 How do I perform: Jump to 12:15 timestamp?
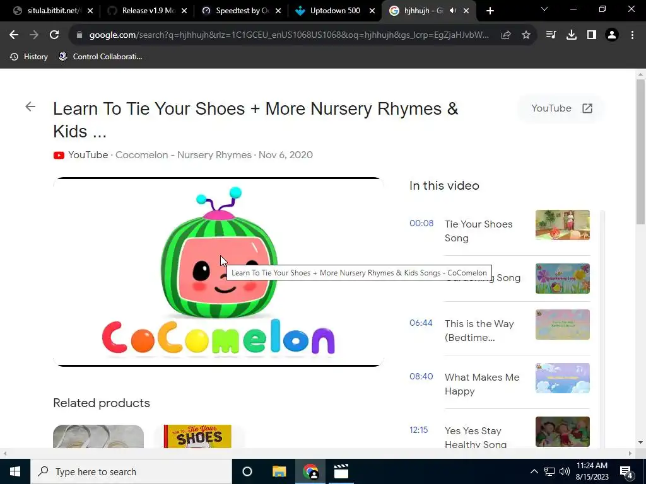[x=419, y=430]
